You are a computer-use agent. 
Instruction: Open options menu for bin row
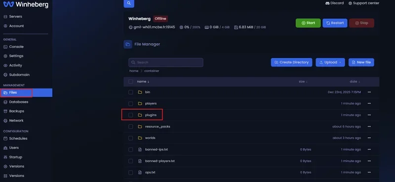[x=369, y=92]
